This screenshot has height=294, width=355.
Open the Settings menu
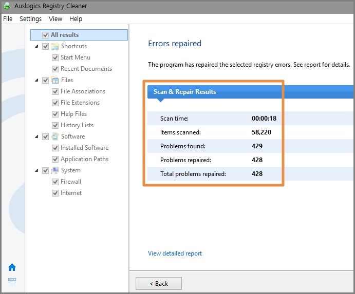tap(30, 19)
